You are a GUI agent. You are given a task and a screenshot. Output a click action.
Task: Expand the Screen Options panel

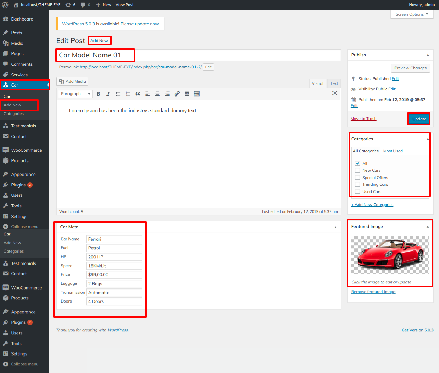pos(412,14)
